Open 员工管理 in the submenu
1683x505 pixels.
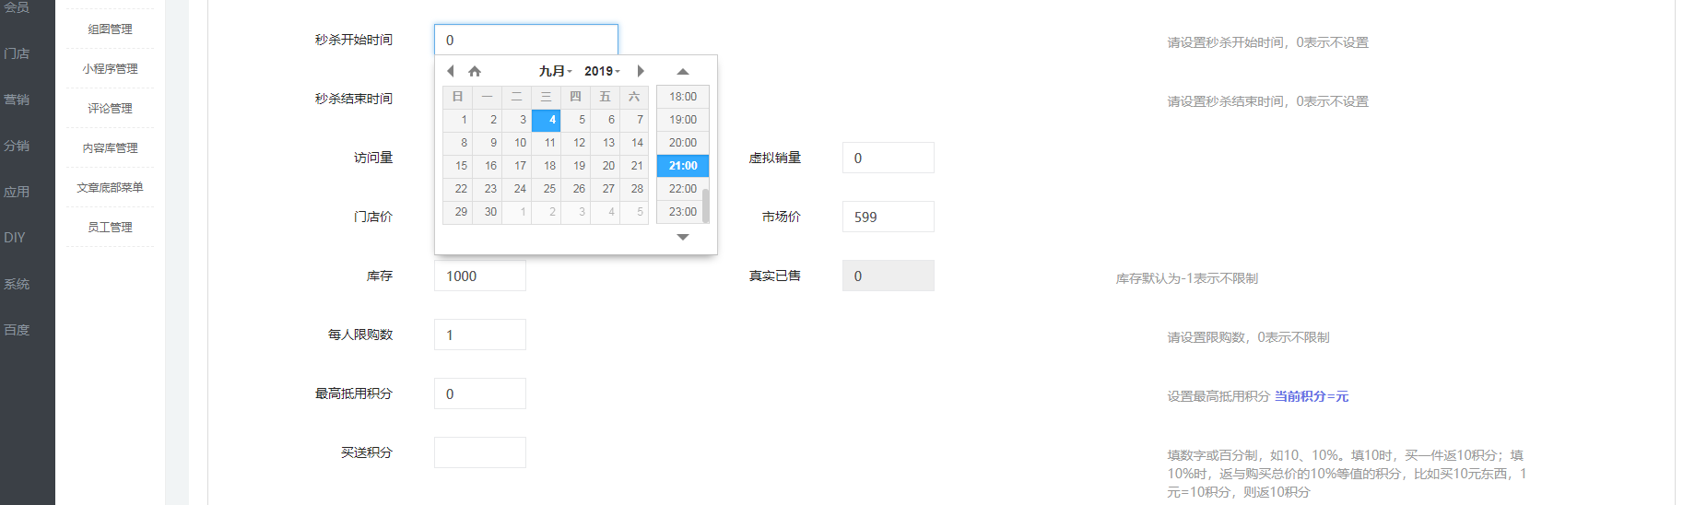(x=110, y=228)
